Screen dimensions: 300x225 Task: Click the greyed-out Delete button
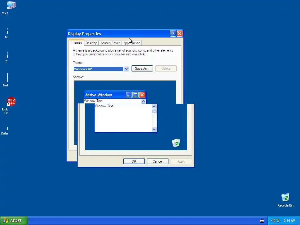point(166,69)
